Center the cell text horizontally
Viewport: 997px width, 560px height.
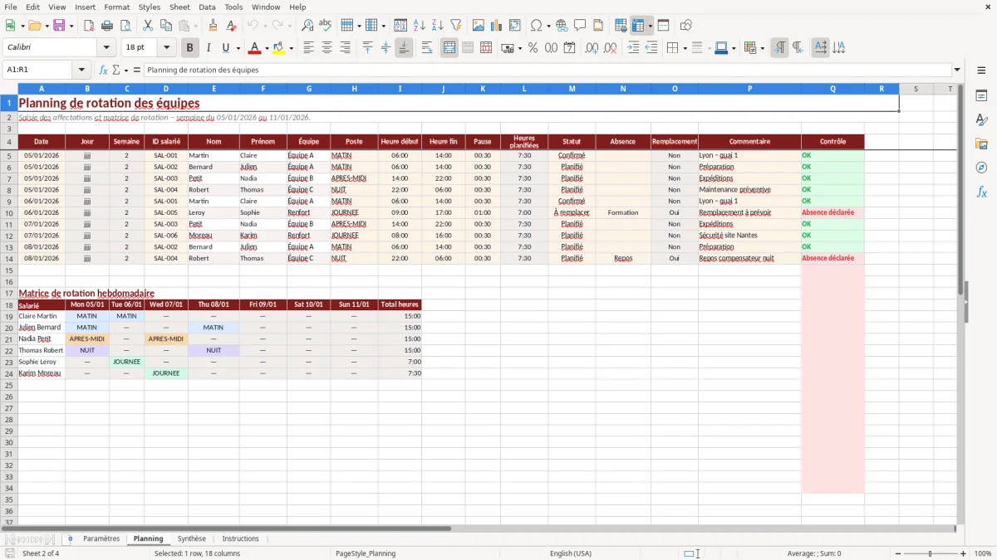click(327, 48)
